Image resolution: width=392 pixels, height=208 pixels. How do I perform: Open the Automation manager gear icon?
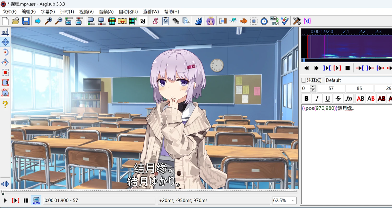pyautogui.click(x=198, y=21)
